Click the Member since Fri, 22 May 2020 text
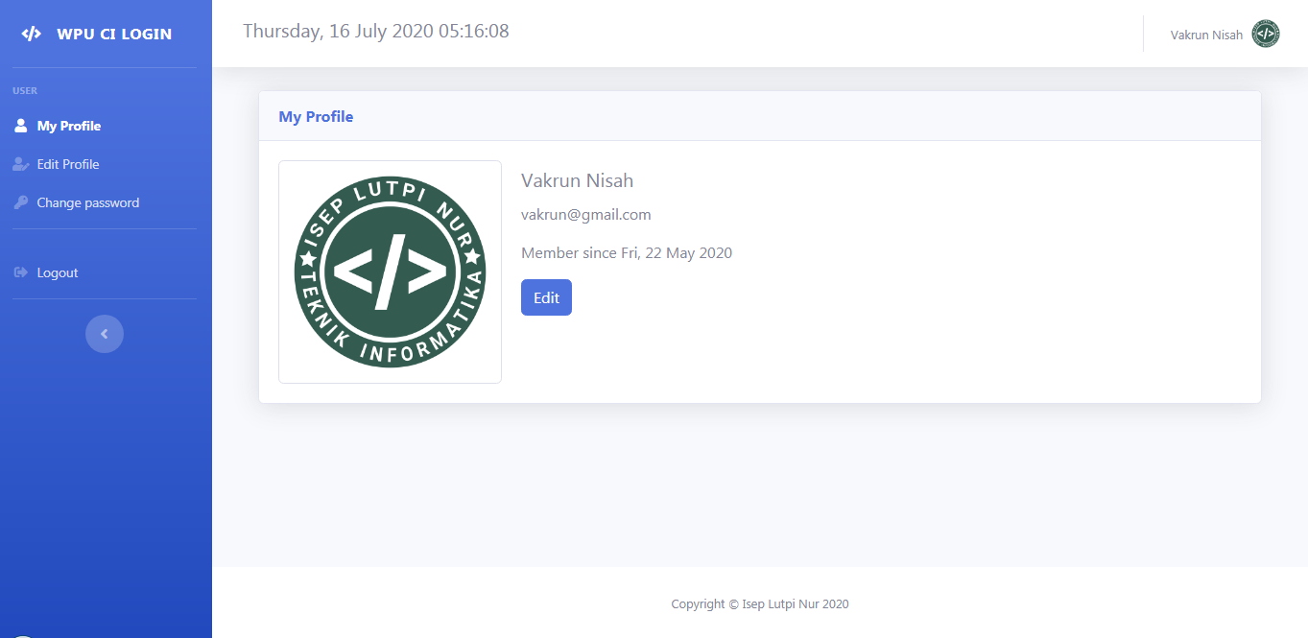Viewport: 1308px width, 638px height. pos(627,253)
